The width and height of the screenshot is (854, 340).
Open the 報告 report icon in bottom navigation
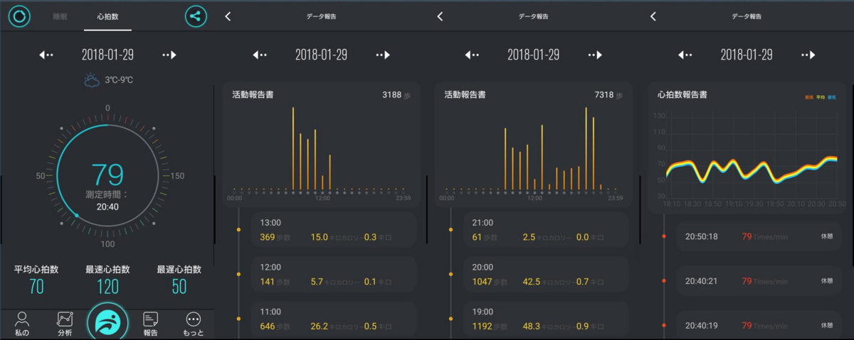click(150, 324)
